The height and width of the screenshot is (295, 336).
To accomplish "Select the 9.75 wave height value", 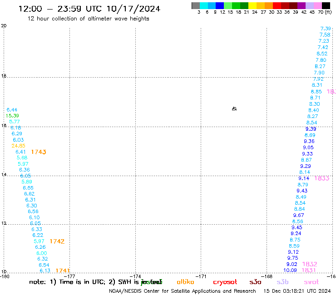I will [293, 258].
